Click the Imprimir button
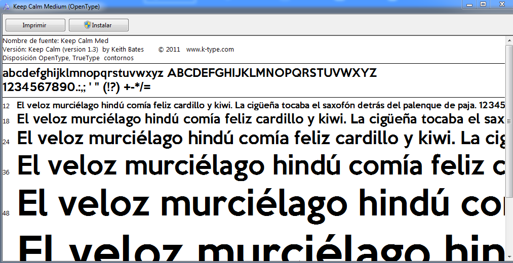Image resolution: width=513 pixels, height=263 pixels. [x=35, y=25]
